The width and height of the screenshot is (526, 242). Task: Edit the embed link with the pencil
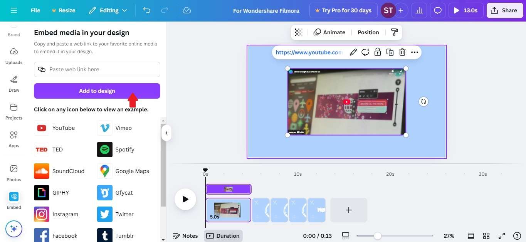[x=353, y=52]
